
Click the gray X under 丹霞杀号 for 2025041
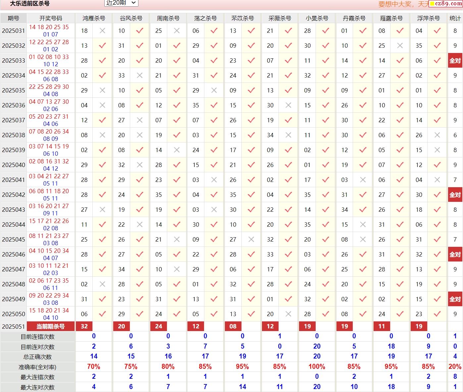click(x=363, y=180)
